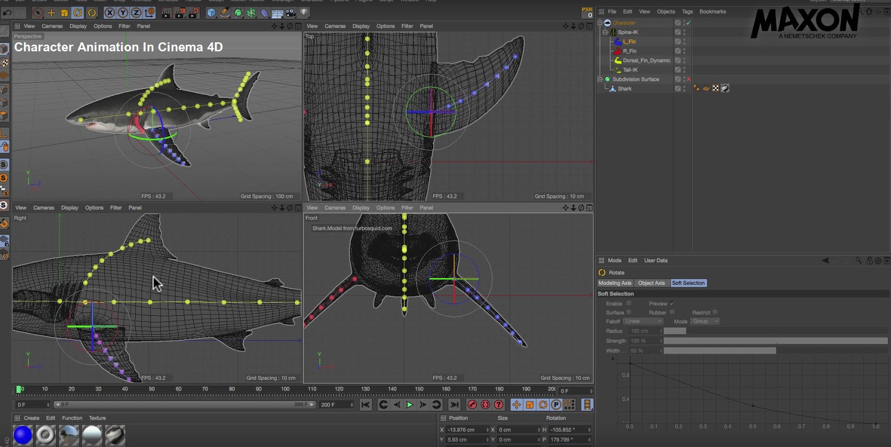Image resolution: width=891 pixels, height=447 pixels.
Task: Click the Deformer capsule icon
Action: [265, 12]
